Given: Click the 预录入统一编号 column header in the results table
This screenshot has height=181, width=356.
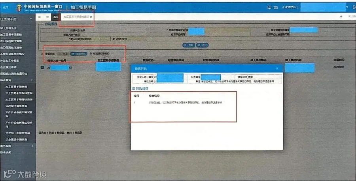Looking at the screenshot, I should 57,60.
